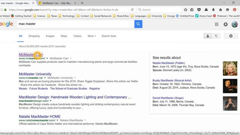240x135 pixels.
Task: Open the Untitled Prezi bookmark
Action: click(185, 16)
